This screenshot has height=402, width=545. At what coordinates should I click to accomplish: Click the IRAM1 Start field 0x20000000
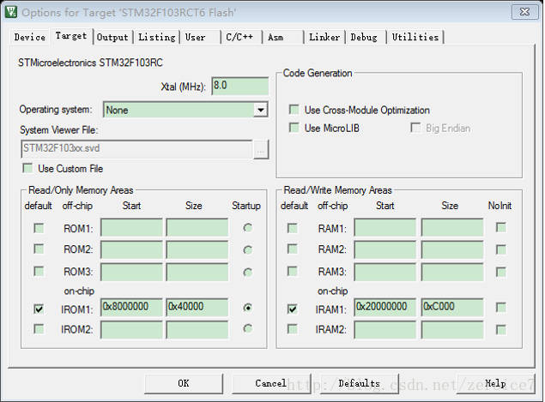point(385,307)
